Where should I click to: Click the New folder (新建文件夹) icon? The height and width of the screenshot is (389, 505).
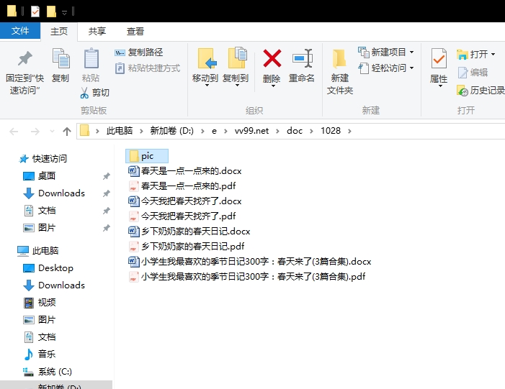339,59
